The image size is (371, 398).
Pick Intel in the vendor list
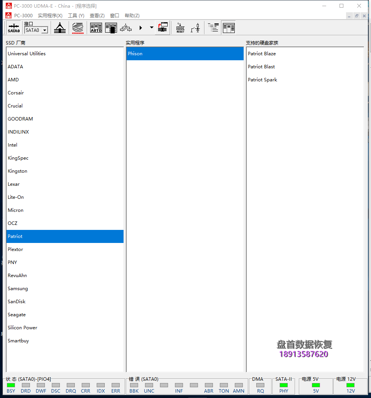(65, 145)
